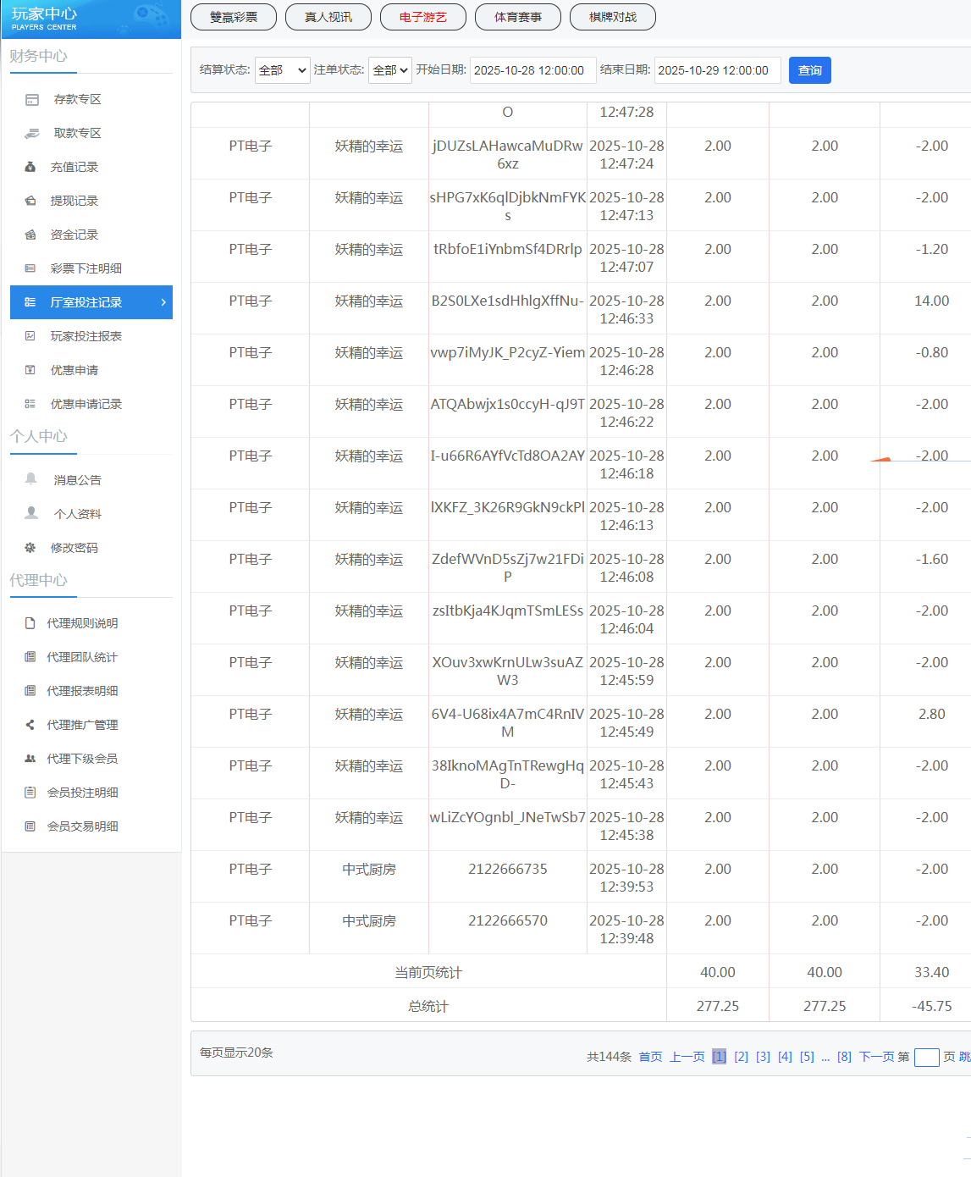Viewport: 971px width, 1177px height.
Task: Click the gear icon for 修改密码
Action: (30, 548)
